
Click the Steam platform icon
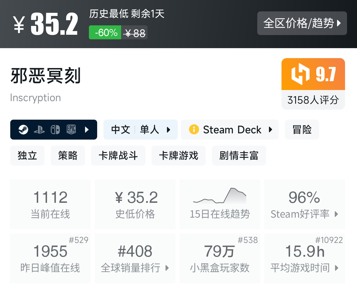[x=23, y=130]
